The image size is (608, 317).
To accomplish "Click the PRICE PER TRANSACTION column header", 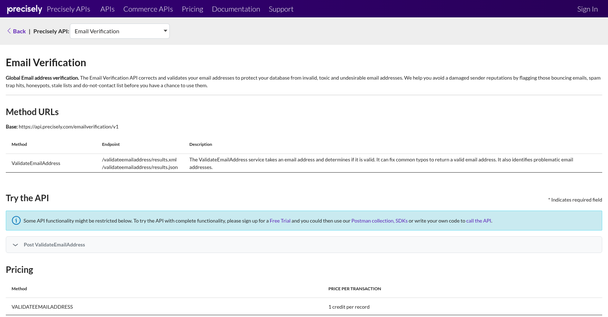I will point(355,289).
